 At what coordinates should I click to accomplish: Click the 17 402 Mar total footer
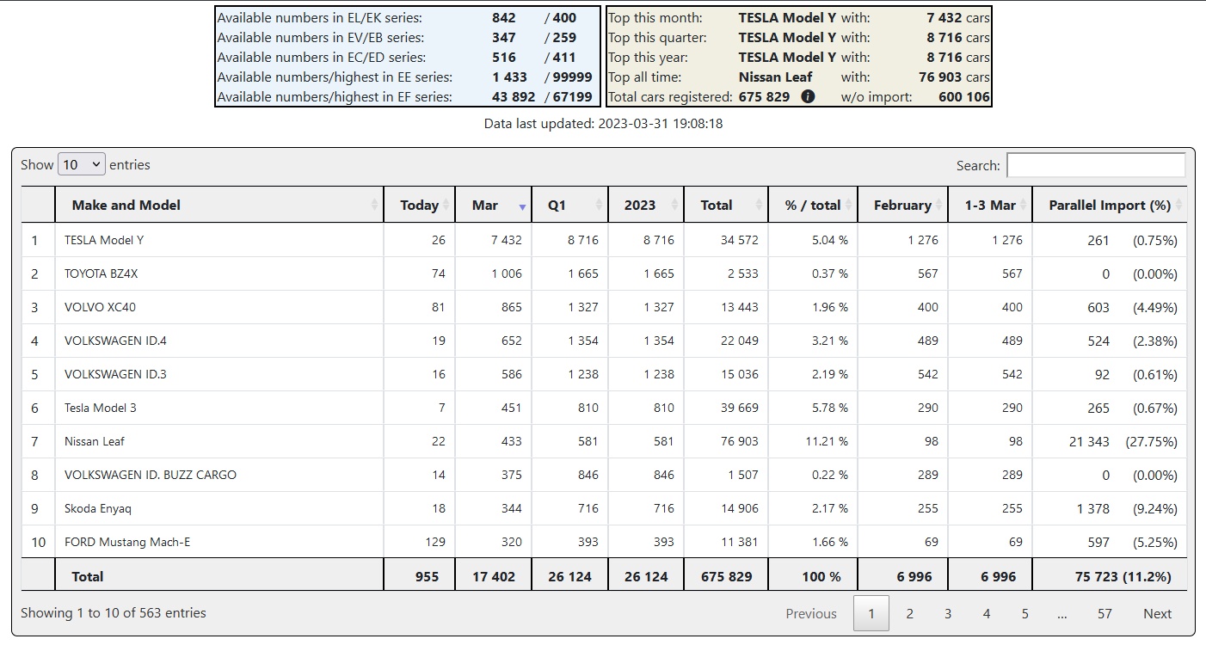[x=493, y=576]
